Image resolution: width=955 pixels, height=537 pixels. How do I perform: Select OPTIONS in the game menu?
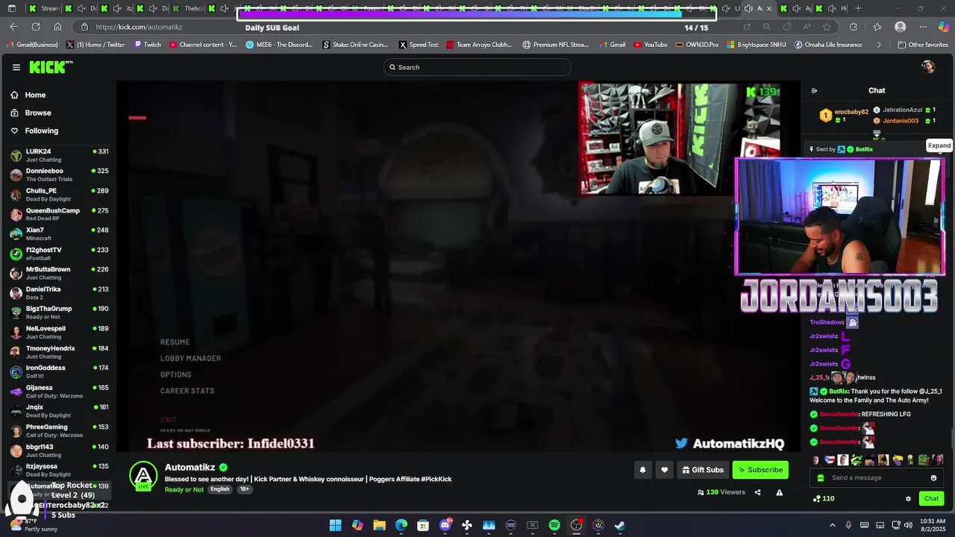tap(176, 375)
